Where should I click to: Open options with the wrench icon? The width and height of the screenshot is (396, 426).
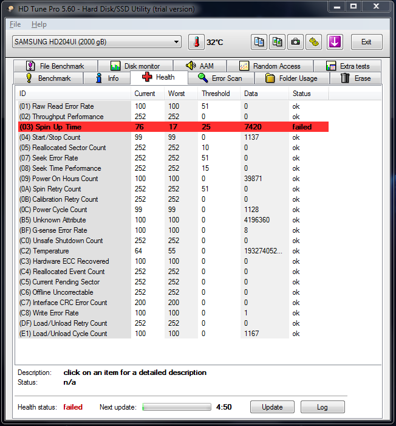[313, 42]
